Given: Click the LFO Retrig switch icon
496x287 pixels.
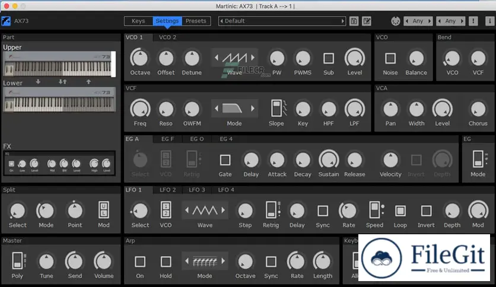Looking at the screenshot, I should point(272,210).
